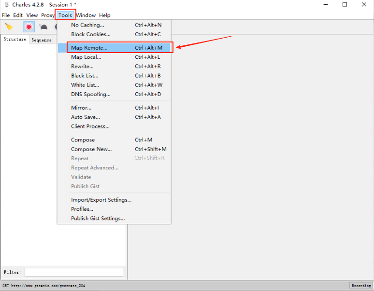374x291 pixels.
Task: Select Mirror... menu entry
Action: point(114,108)
